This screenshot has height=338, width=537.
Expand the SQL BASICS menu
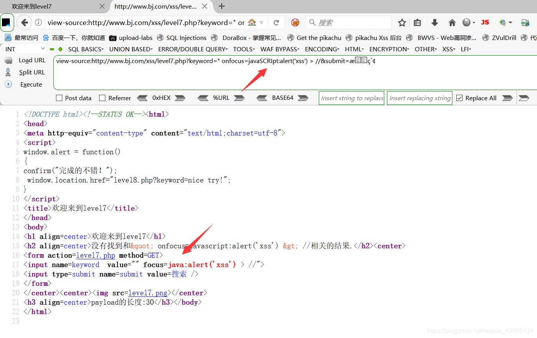coord(86,49)
